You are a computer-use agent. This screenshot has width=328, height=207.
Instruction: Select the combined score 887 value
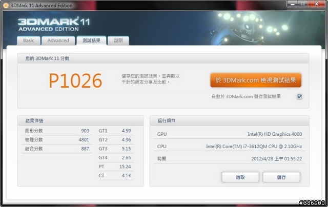[85, 149]
